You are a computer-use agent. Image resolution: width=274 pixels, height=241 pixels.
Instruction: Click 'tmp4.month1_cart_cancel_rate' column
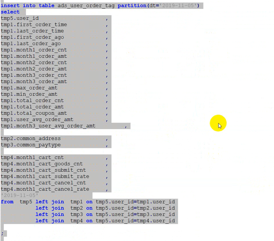(x=45, y=189)
